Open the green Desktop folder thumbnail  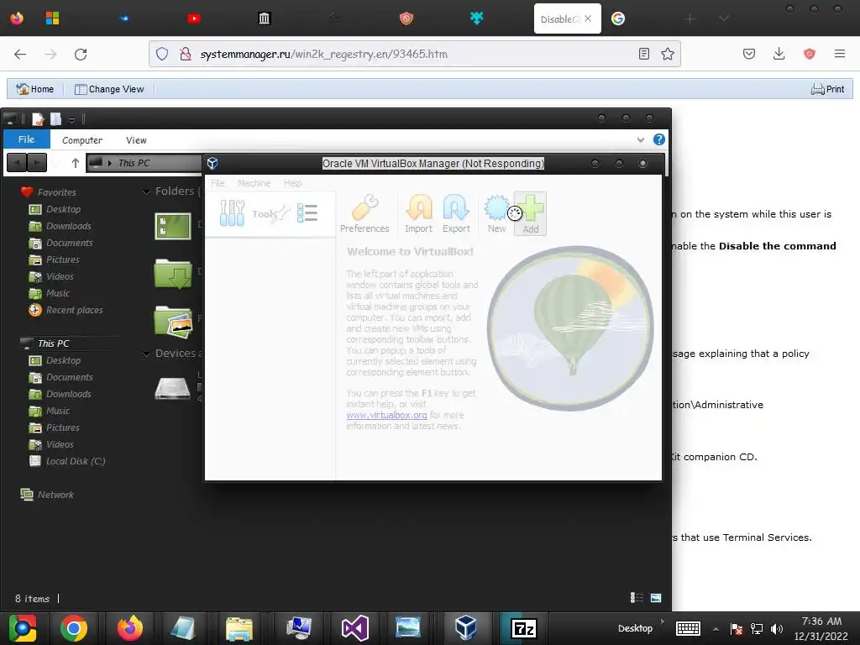[x=173, y=227]
